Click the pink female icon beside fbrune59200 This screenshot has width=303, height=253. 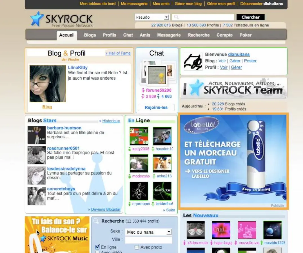(x=143, y=90)
